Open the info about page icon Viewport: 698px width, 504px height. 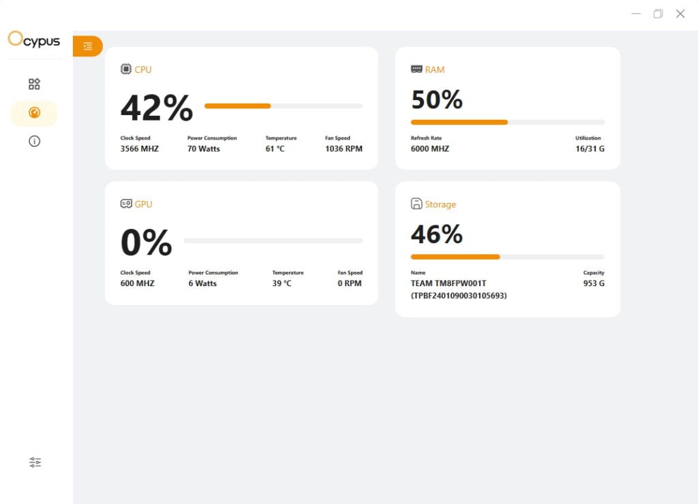34,142
